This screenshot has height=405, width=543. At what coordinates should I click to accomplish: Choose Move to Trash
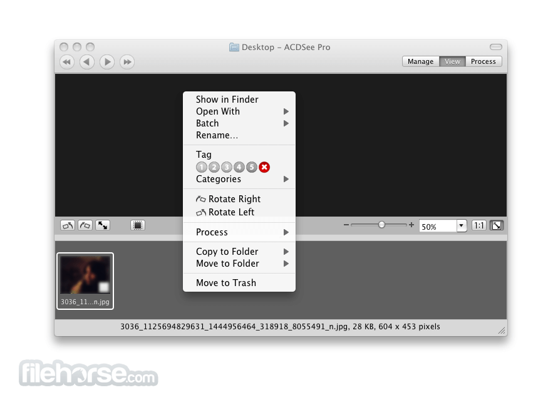pos(239,283)
